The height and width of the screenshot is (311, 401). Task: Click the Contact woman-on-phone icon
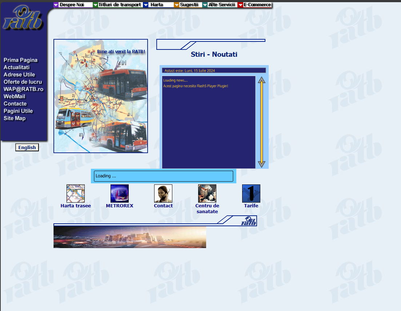[163, 194]
